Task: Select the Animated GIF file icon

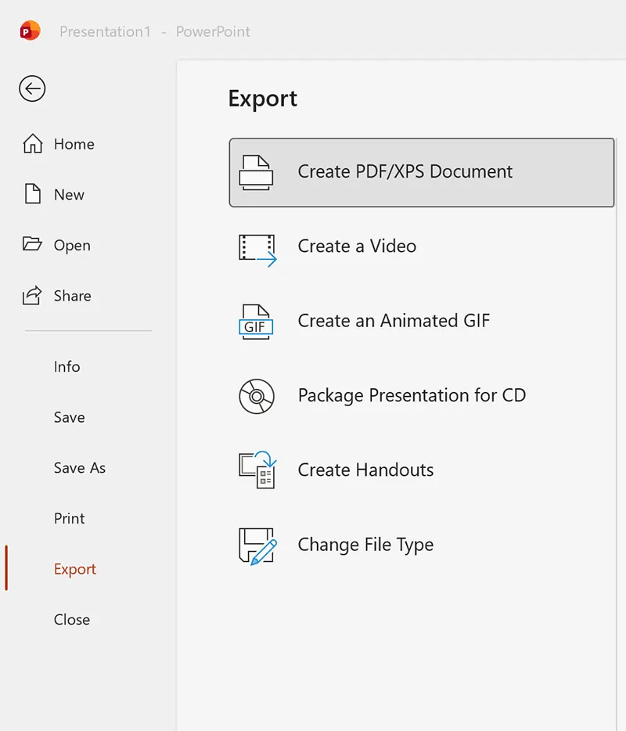Action: 255,320
